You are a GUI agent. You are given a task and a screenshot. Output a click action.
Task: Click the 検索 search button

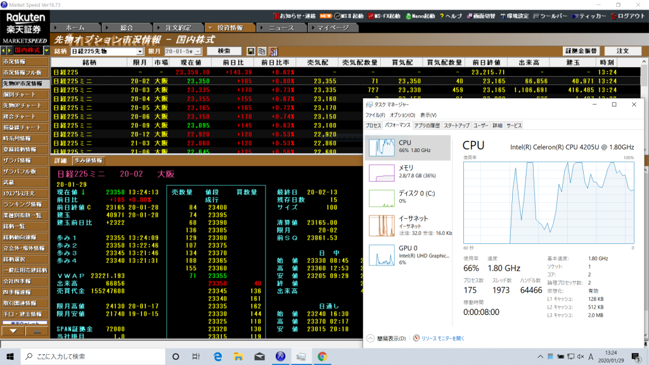pos(224,51)
